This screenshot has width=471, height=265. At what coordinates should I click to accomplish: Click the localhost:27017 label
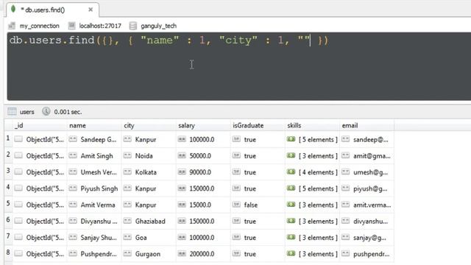(100, 26)
